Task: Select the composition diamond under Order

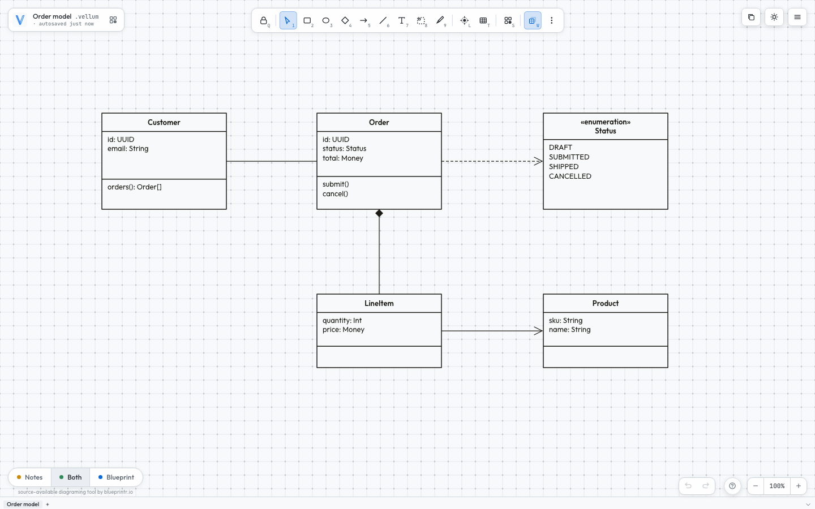Action: (379, 213)
